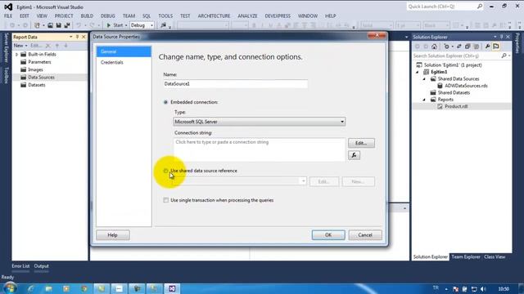Viewport: 524px width, 294px height.
Task: Open the Error List tab
Action: tap(20, 266)
